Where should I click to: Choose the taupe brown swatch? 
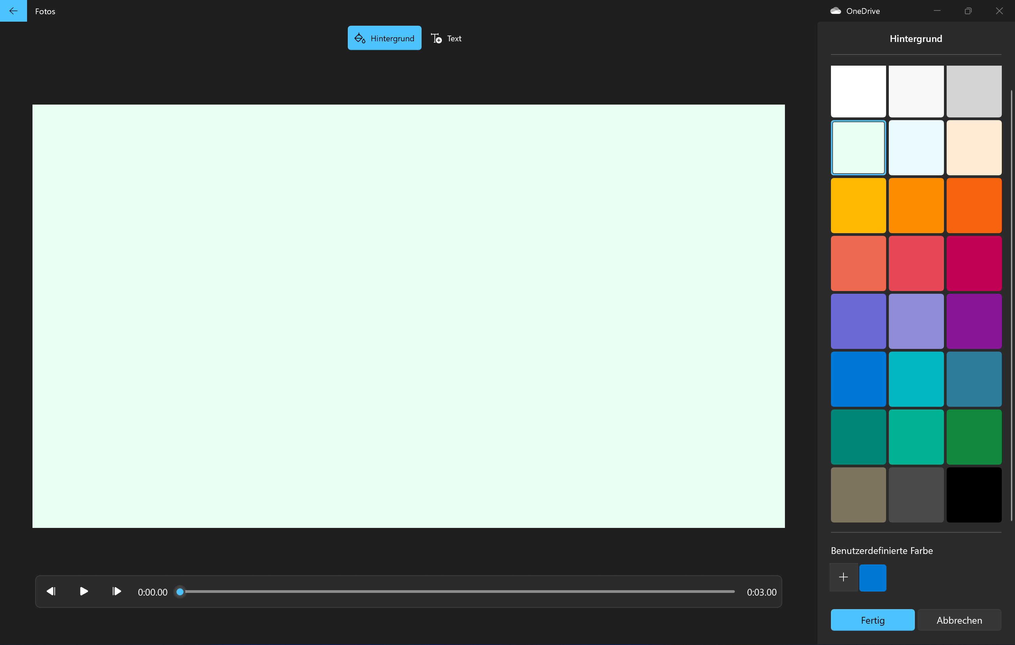point(858,494)
